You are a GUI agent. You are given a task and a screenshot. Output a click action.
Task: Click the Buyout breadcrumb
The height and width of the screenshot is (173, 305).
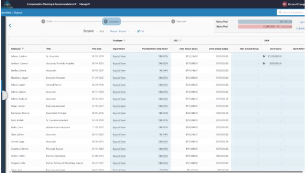pos(18,13)
